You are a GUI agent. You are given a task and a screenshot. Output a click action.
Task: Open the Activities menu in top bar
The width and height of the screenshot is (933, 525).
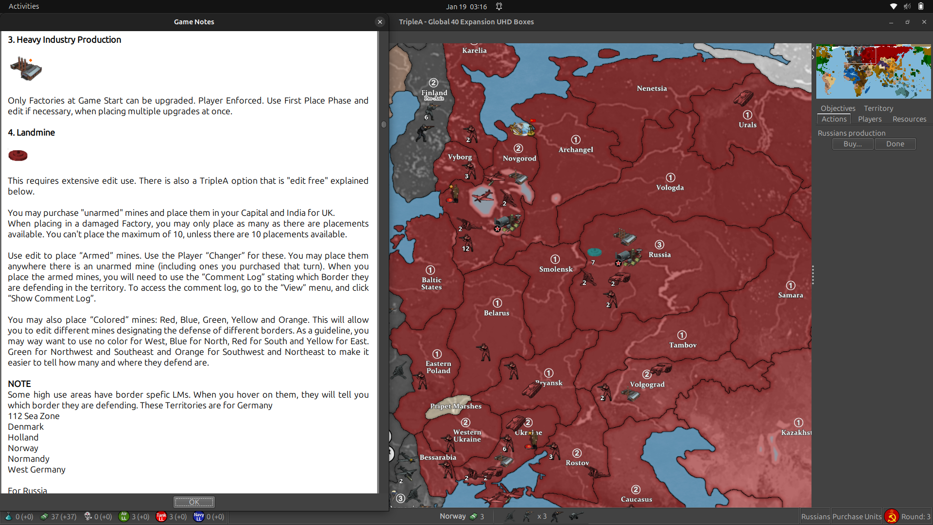23,6
